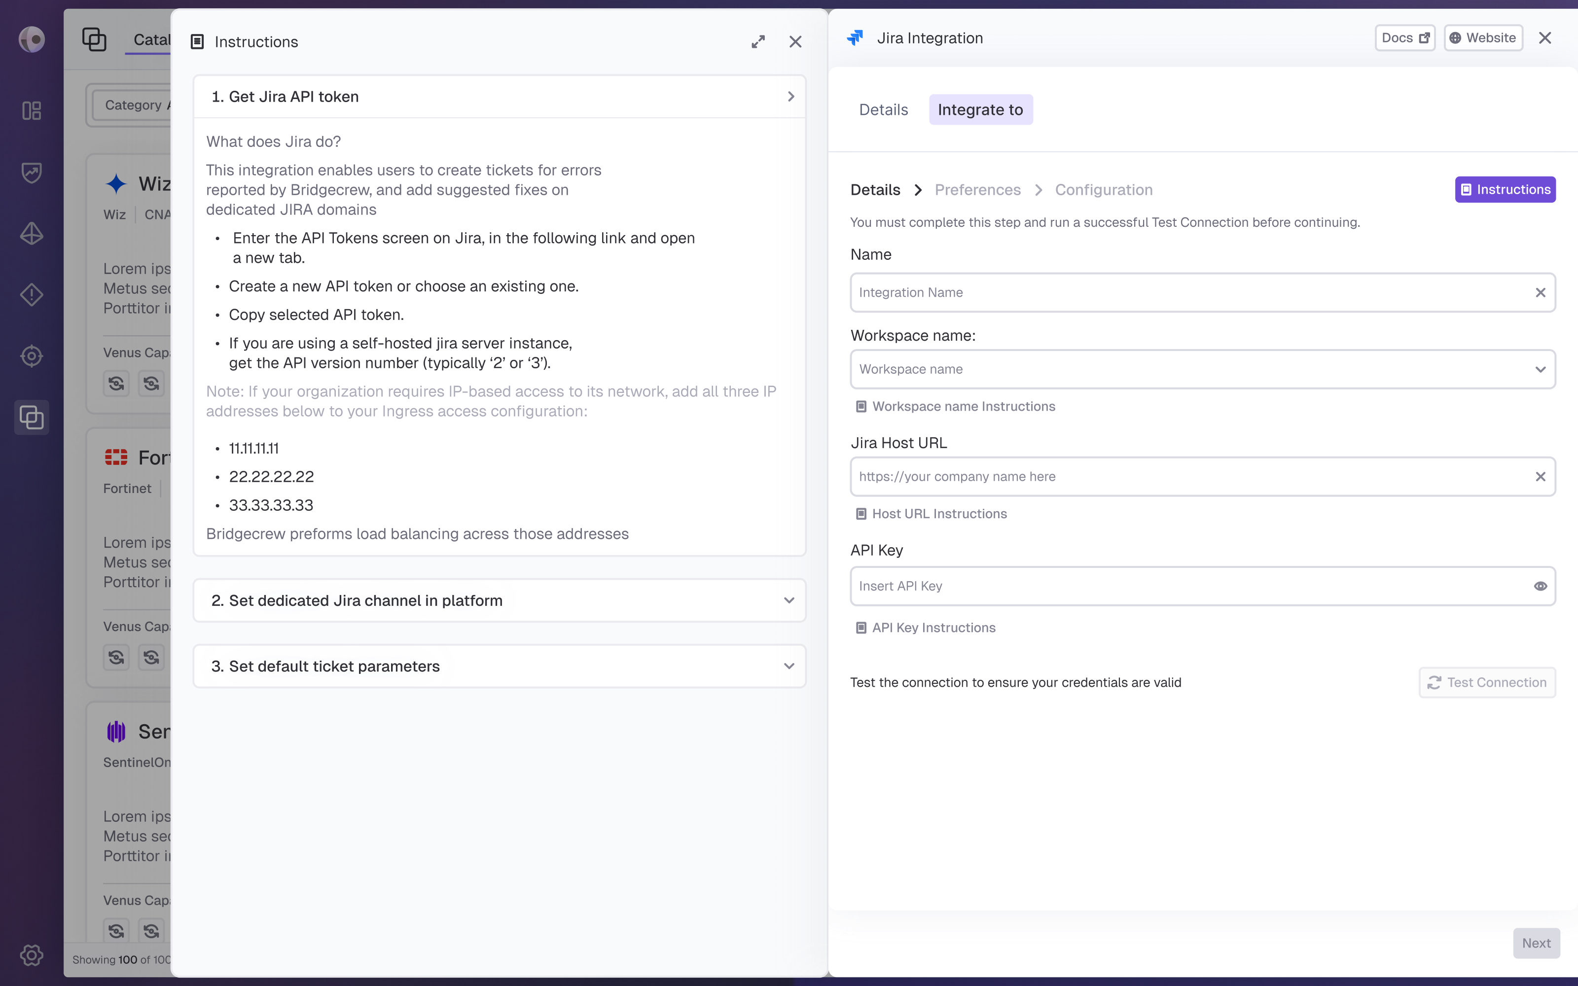The height and width of the screenshot is (986, 1578).
Task: Click the Jira logo in integration header
Action: (x=855, y=38)
